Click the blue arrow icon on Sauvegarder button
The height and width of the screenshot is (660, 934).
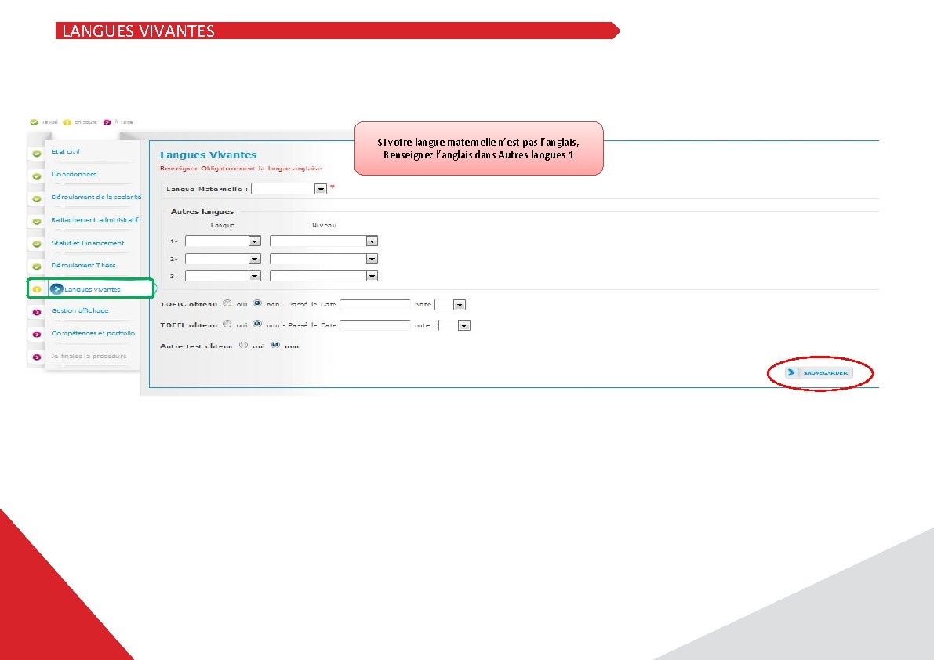point(791,372)
